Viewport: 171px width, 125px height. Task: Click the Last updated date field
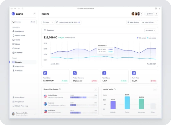68,22
